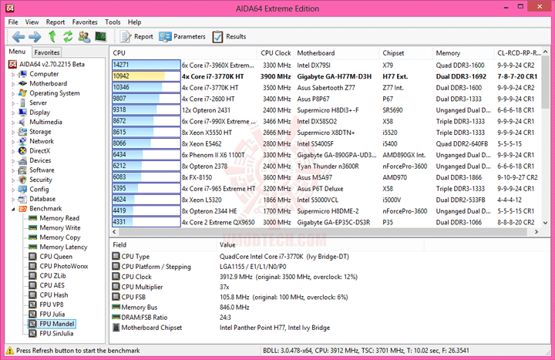Open the Report menu

pos(55,22)
